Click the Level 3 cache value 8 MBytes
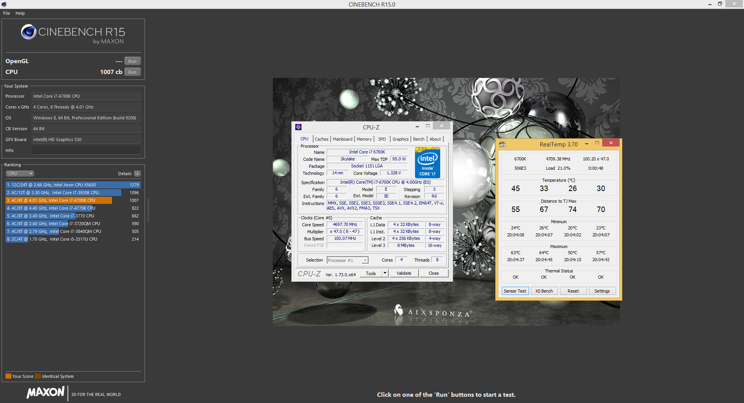Image resolution: width=744 pixels, height=403 pixels. click(x=406, y=245)
